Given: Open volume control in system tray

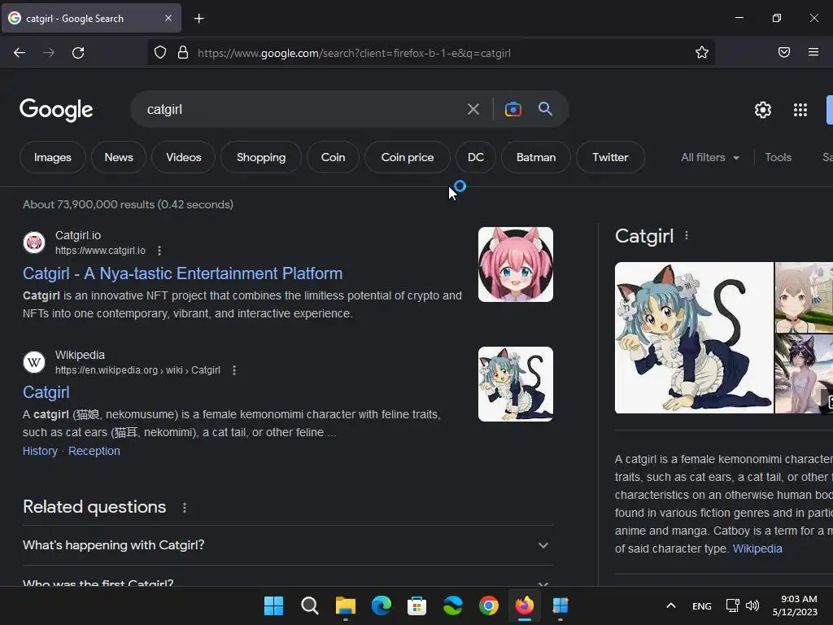Looking at the screenshot, I should point(752,605).
